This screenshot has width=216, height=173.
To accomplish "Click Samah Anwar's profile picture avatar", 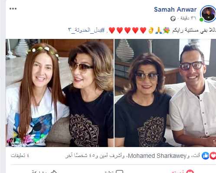I will tap(208, 14).
